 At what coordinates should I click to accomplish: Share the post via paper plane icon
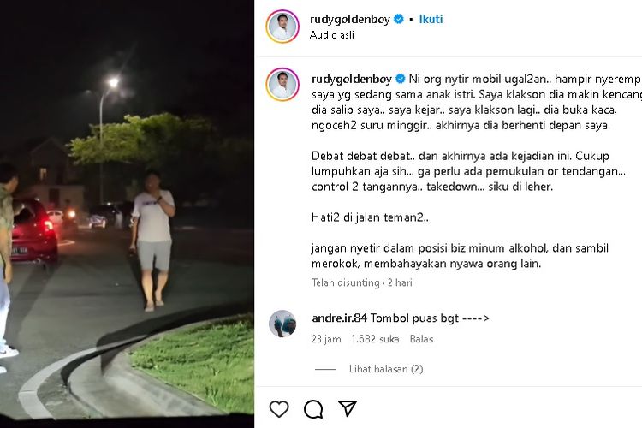coord(348,408)
